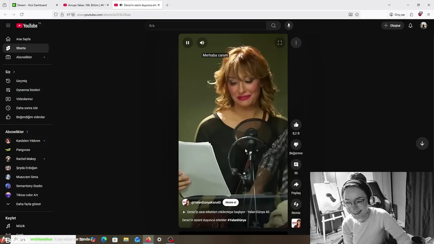
Task: Click Giriş yap in Firefox toolbar
Action: pos(397,15)
